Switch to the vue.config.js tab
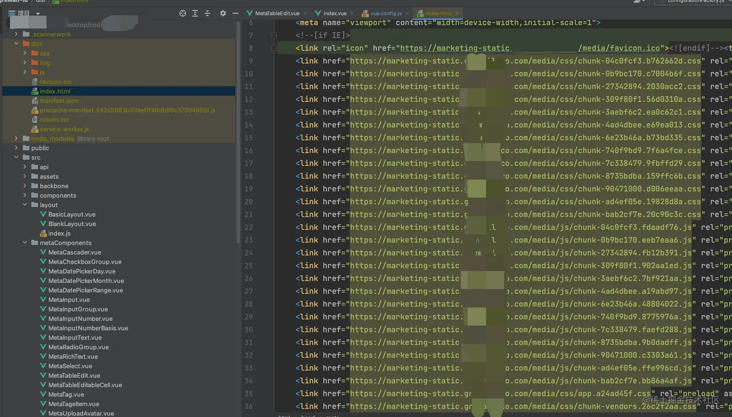The height and width of the screenshot is (417, 732). click(x=386, y=14)
